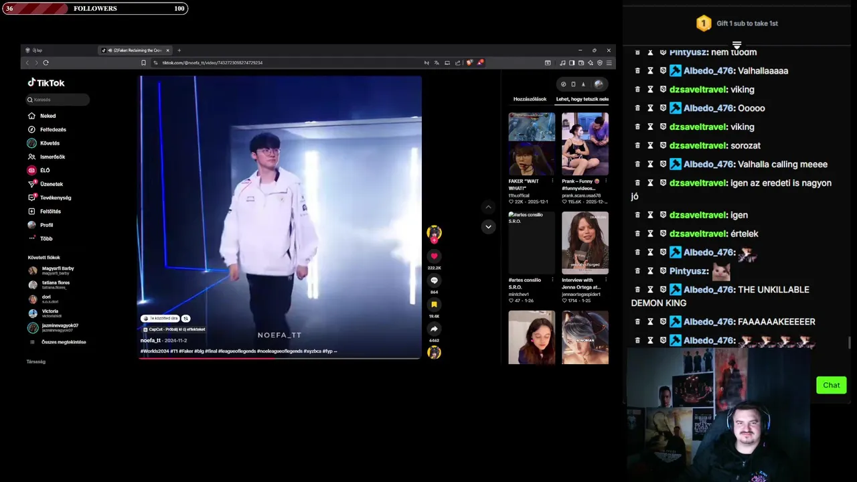
Task: Open ÉLŐ live section
Action: pos(39,170)
